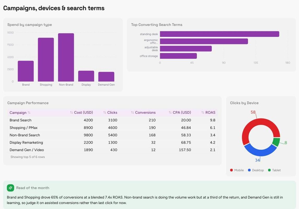Click the Non-Brand bar in spend chart
The width and height of the screenshot is (299, 209).
click(66, 57)
